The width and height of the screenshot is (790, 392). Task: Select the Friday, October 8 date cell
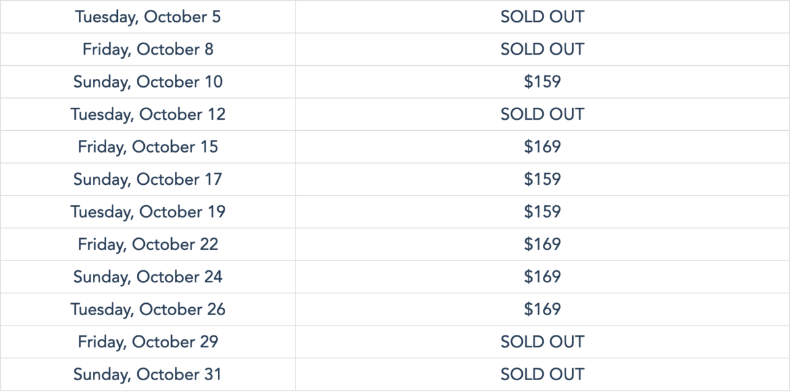tap(148, 49)
